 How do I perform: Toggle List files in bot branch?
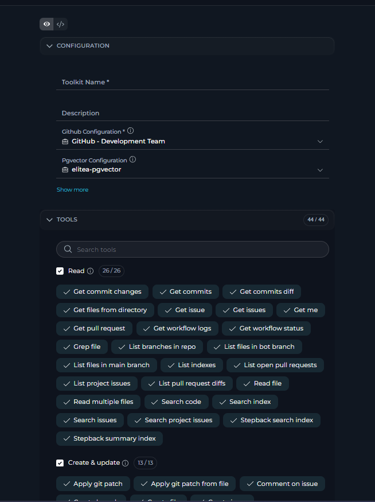point(255,347)
